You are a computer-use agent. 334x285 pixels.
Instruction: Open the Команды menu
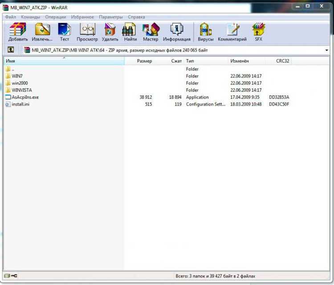(x=30, y=17)
